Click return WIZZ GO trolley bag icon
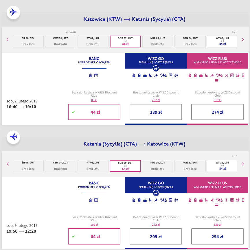 (139, 200)
